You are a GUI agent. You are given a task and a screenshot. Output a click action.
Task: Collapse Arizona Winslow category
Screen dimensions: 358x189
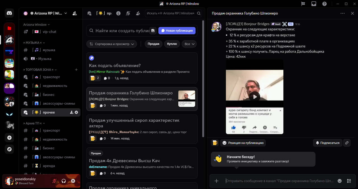pyautogui.click(x=37, y=25)
